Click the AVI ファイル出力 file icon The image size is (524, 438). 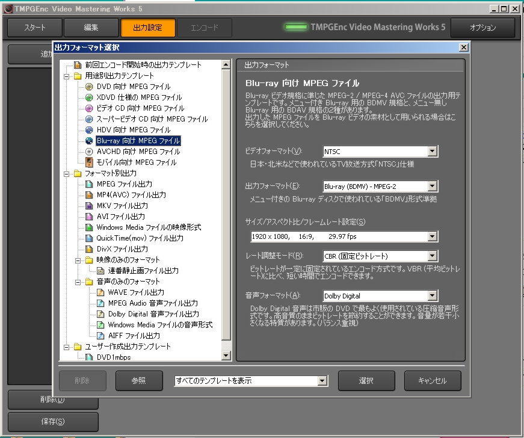point(89,217)
